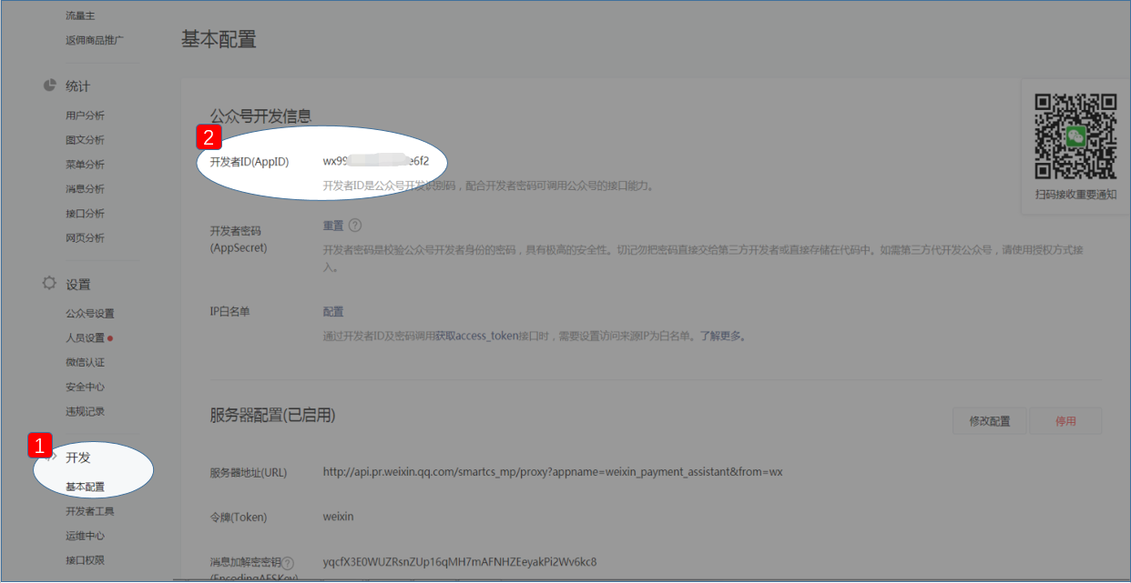
Task: Click the 令牌(Token) label
Action: pyautogui.click(x=239, y=518)
